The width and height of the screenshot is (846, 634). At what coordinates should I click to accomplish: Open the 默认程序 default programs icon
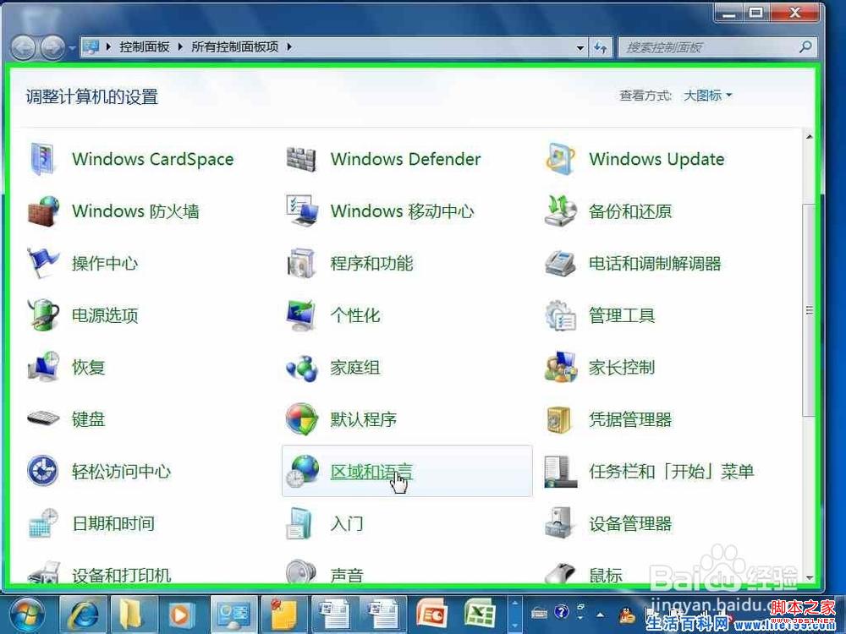[301, 419]
